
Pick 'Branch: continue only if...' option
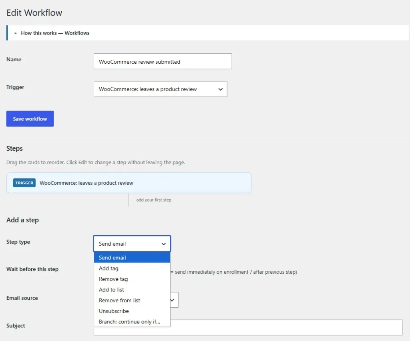pos(132,322)
